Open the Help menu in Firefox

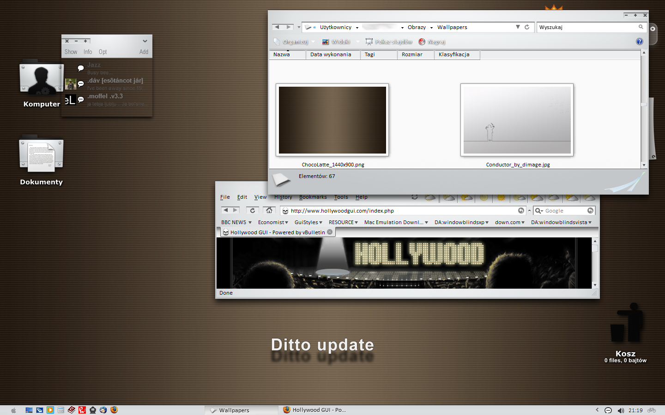point(362,197)
